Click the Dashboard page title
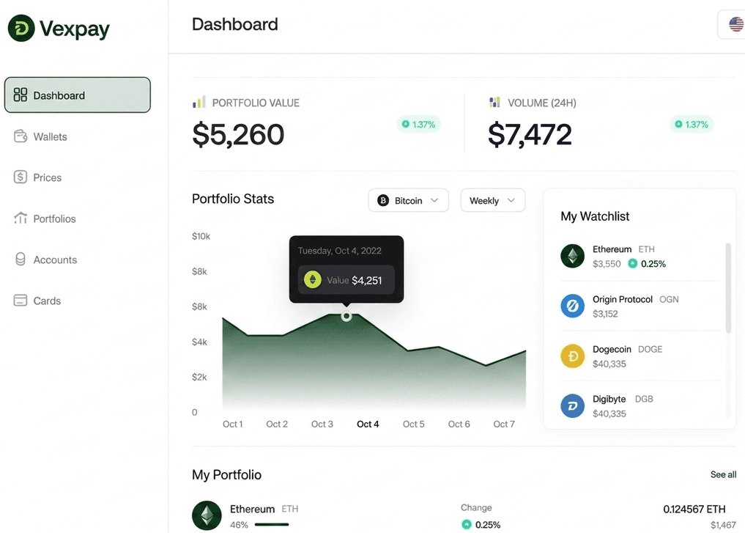 pos(234,24)
